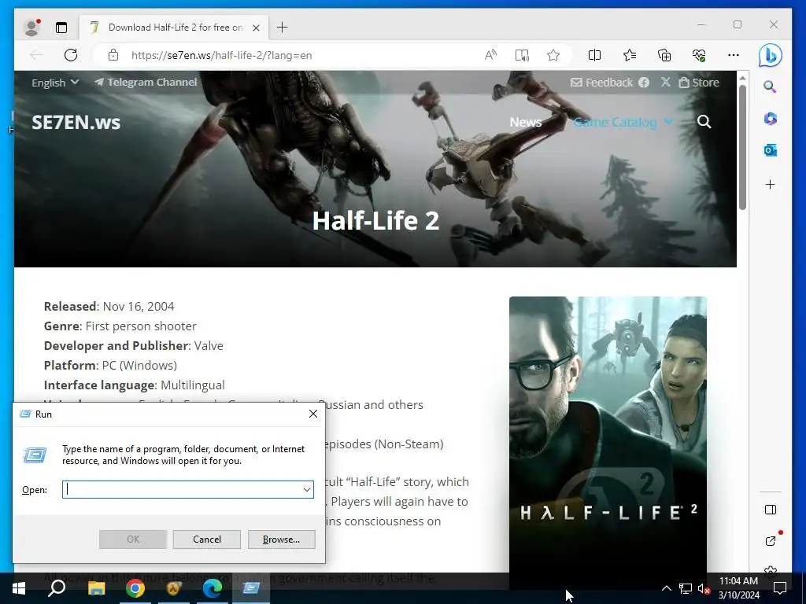806x604 pixels.
Task: Launch Google Chrome from taskbar
Action: 135,588
